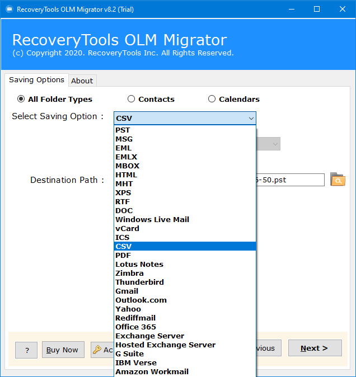Pick Windows Live Mail option
The width and height of the screenshot is (356, 377).
[x=185, y=219]
